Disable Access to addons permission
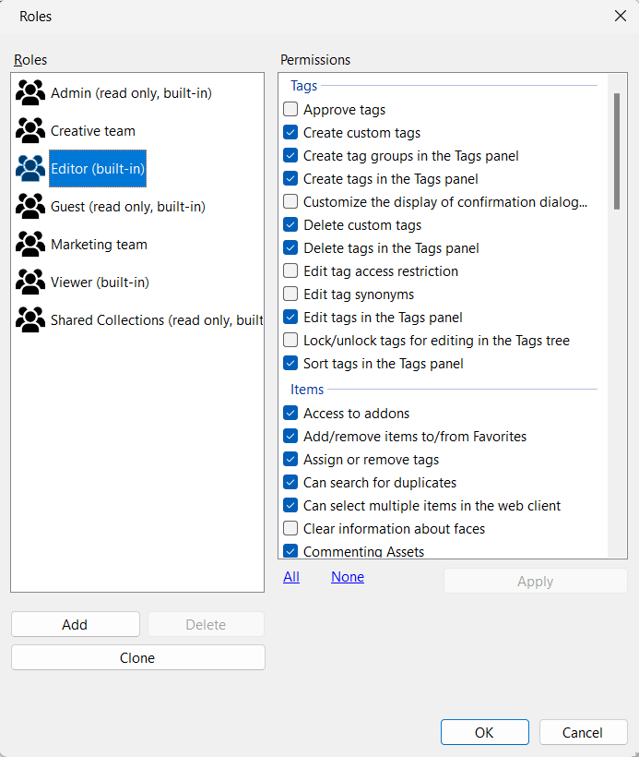The width and height of the screenshot is (639, 757). point(291,414)
